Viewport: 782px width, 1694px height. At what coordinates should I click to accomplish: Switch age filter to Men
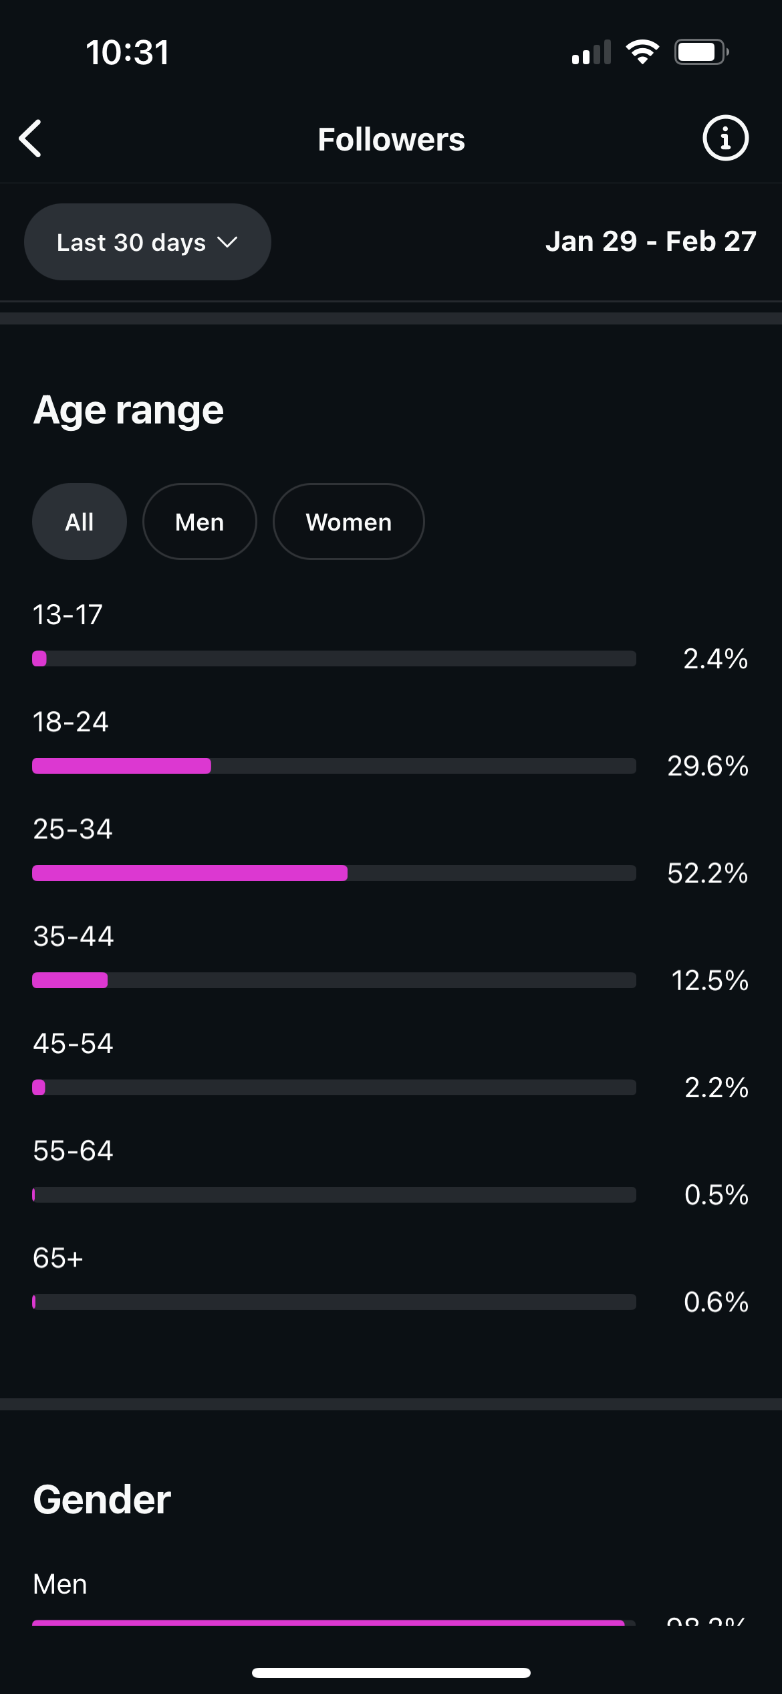[x=199, y=522]
